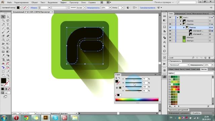Click the Найти search field in swatches
Viewport: 215px width, 121px height.
point(194,73)
